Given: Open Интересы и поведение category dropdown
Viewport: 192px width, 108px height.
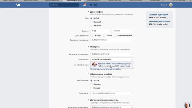Looking at the screenshot, I should pyautogui.click(x=112, y=54).
